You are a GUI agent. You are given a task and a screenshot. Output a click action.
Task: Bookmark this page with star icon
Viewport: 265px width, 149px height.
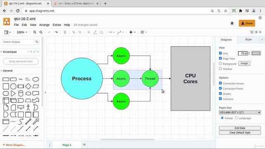point(226,11)
